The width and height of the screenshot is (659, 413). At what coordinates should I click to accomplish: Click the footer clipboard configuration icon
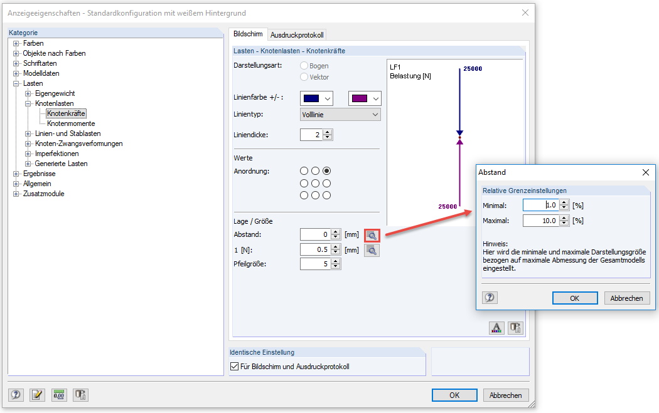point(81,395)
